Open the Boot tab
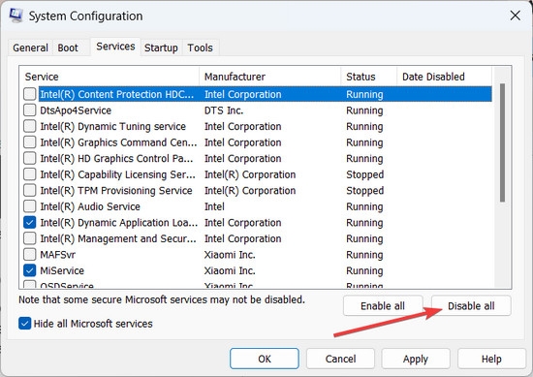The height and width of the screenshot is (377, 533). [68, 47]
